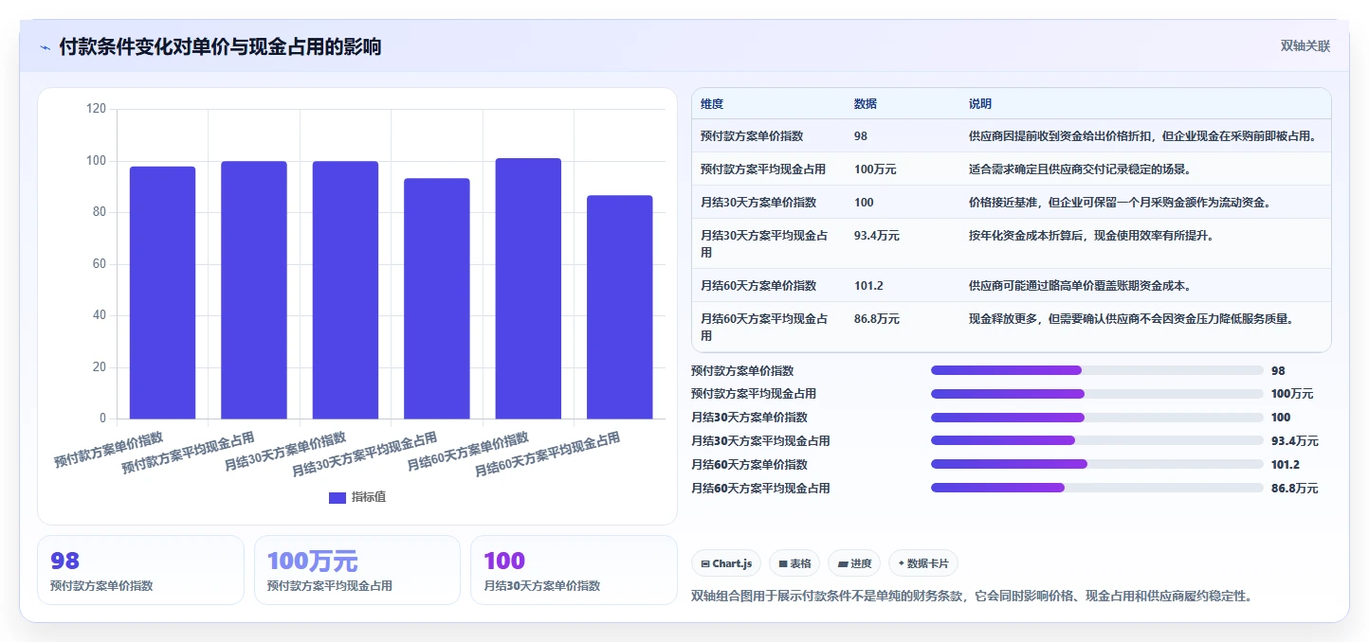
Task: Click the chart bar for 月结30天方案平均现金占用
Action: tap(437, 298)
